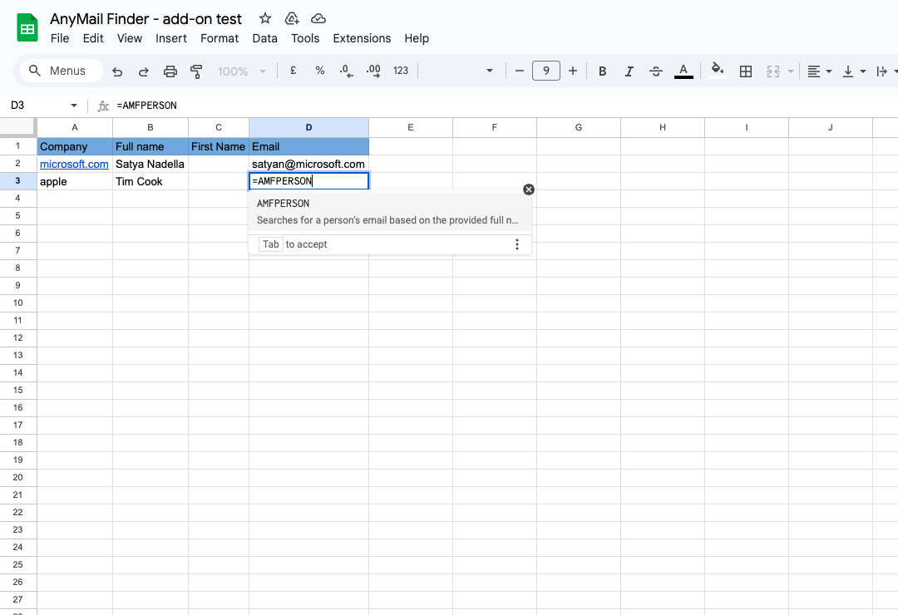Increase font size with plus button
The height and width of the screenshot is (615, 898).
tap(573, 71)
